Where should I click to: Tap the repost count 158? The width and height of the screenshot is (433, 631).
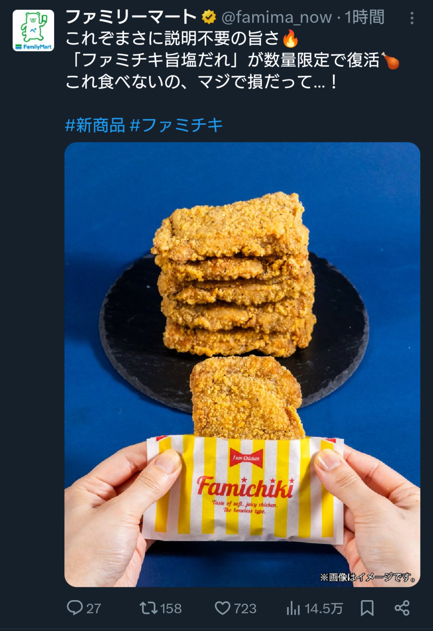click(x=170, y=609)
